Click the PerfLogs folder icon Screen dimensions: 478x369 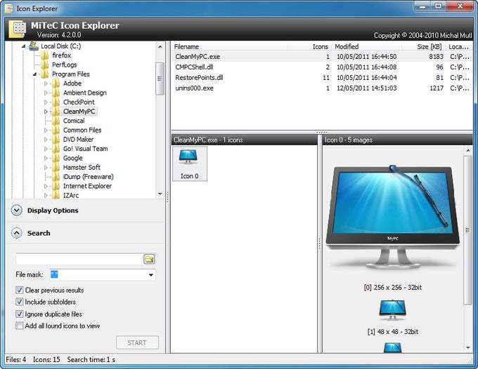(45, 65)
